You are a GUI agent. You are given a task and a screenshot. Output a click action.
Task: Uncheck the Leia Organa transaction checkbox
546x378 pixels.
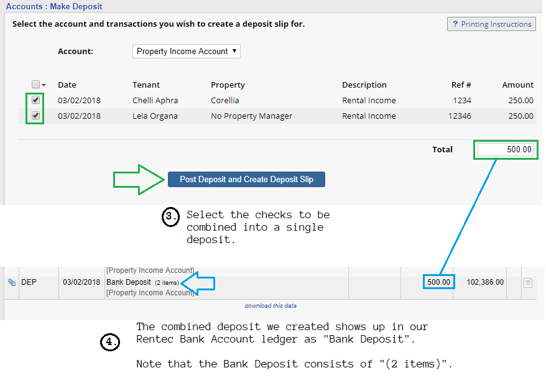tap(35, 116)
